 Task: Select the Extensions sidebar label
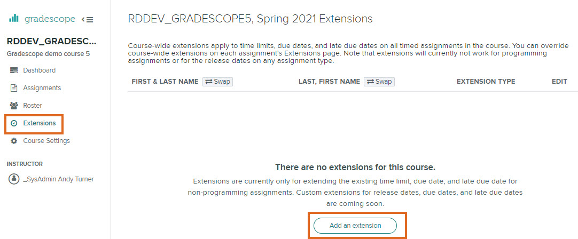tap(40, 123)
